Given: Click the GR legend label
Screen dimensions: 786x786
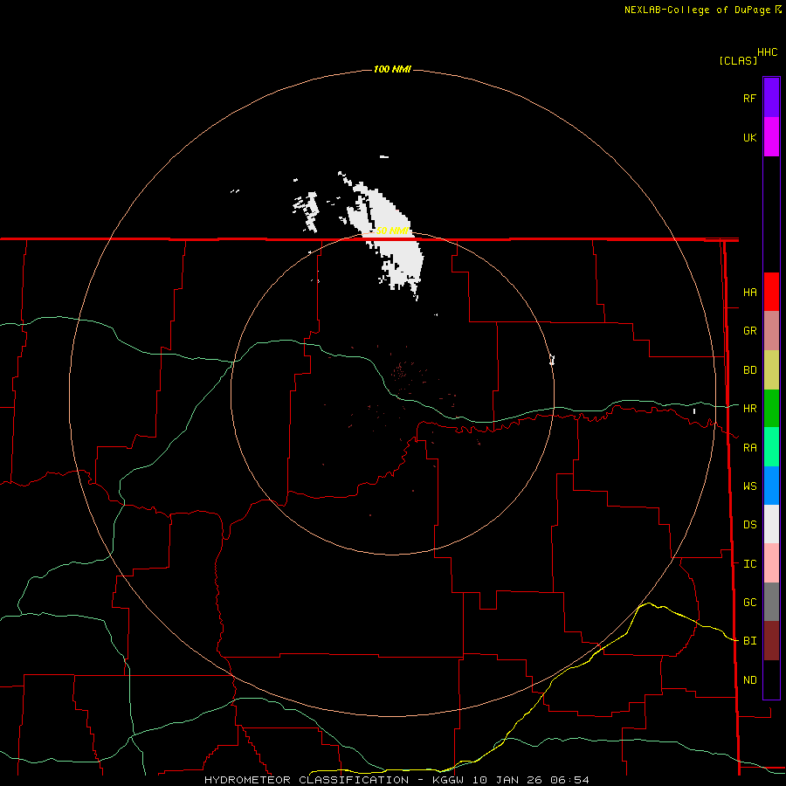Looking at the screenshot, I should pyautogui.click(x=749, y=331).
